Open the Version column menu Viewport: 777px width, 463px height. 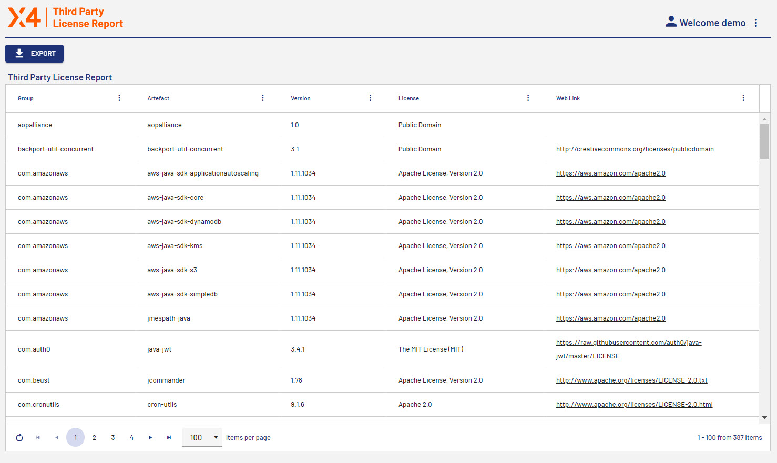pos(370,98)
